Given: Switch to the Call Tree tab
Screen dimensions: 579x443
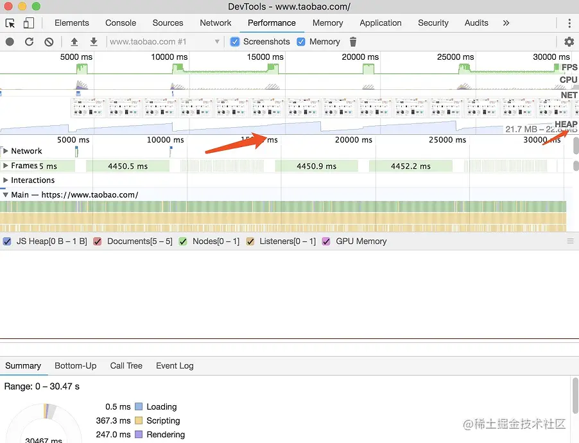Looking at the screenshot, I should [126, 366].
